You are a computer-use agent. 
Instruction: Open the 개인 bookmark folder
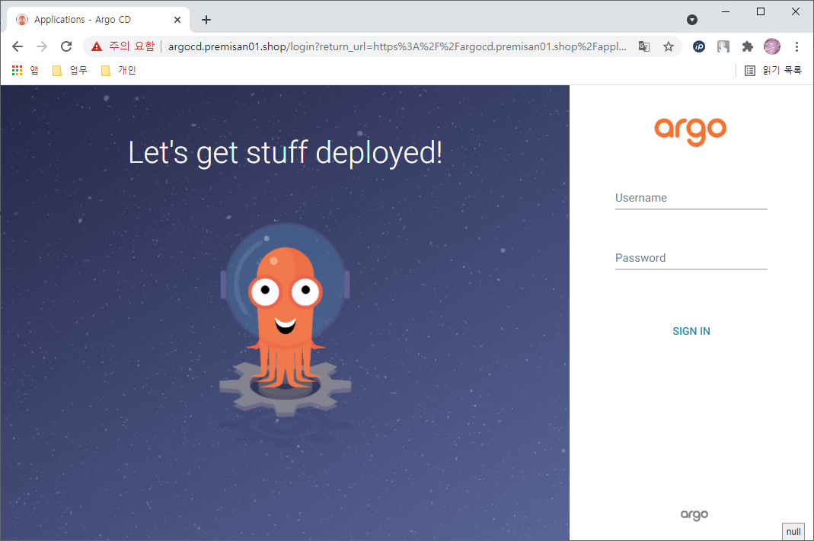tap(118, 71)
